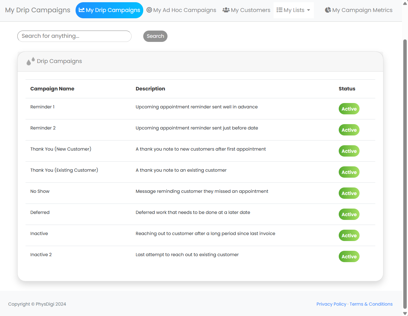The width and height of the screenshot is (408, 316).
Task: Click description 'A thank you note to an existing customer'
Action: click(181, 170)
